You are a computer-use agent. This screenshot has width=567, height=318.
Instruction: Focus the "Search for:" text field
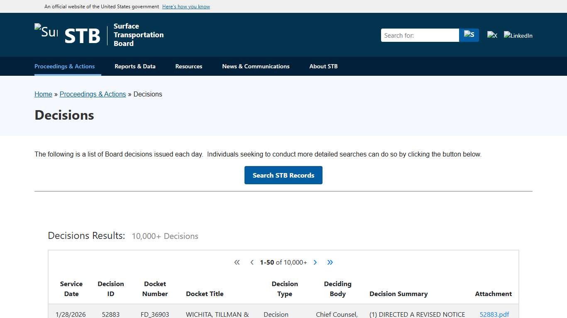420,35
